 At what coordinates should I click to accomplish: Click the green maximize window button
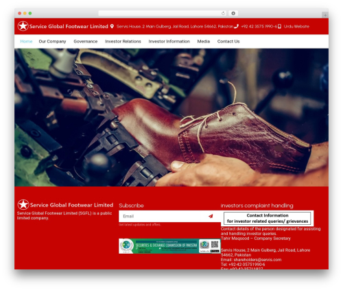30,14
